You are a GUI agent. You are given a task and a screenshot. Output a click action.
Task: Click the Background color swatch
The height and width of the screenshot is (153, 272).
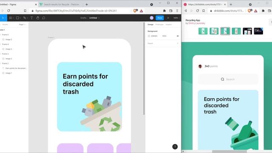(149, 36)
